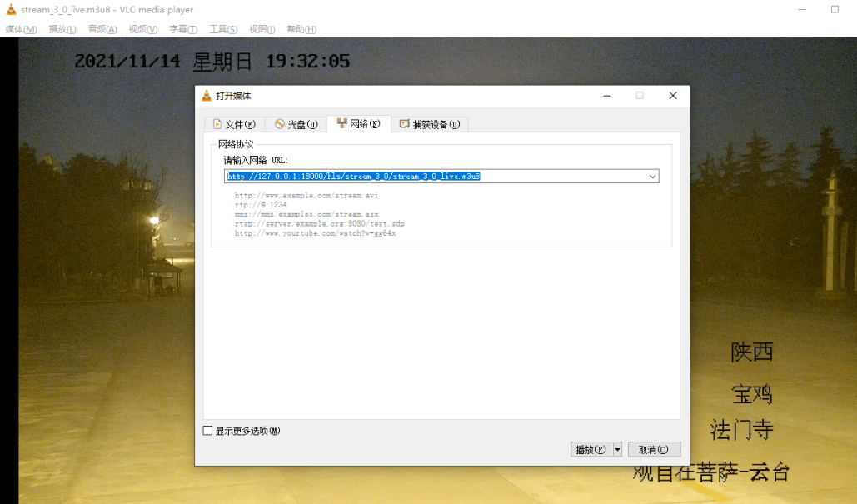Open the 光盘 (Disc) tab
This screenshot has height=504, width=857.
[x=296, y=124]
